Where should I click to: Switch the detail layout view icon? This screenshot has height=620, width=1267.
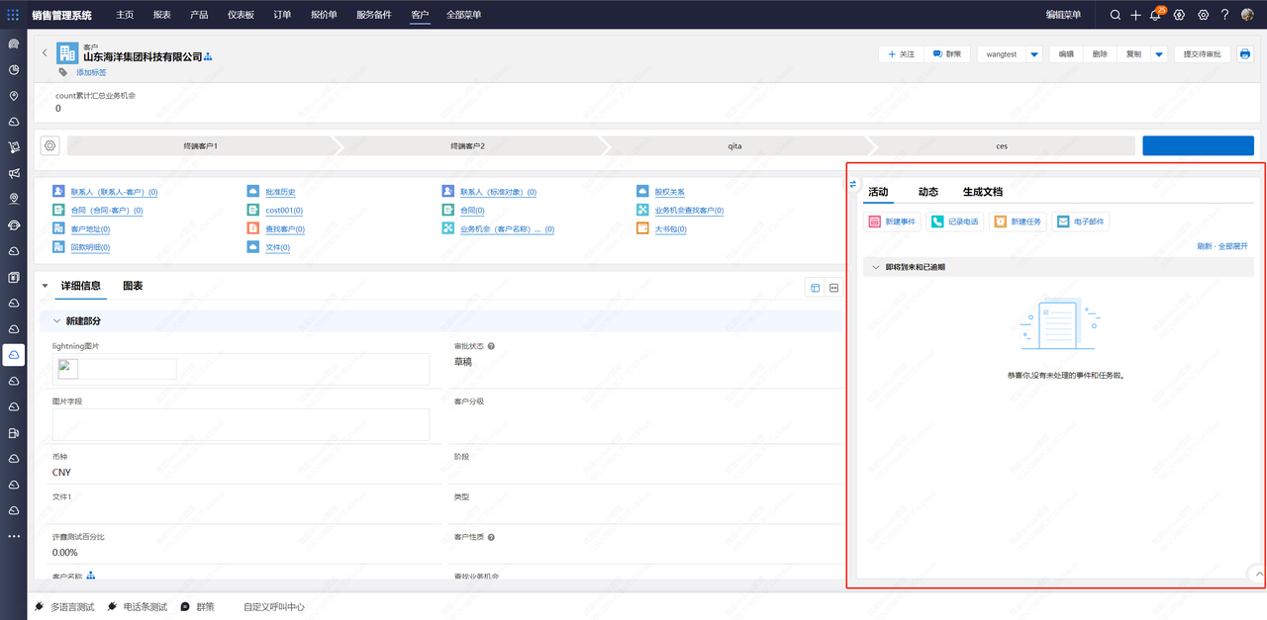[x=816, y=288]
